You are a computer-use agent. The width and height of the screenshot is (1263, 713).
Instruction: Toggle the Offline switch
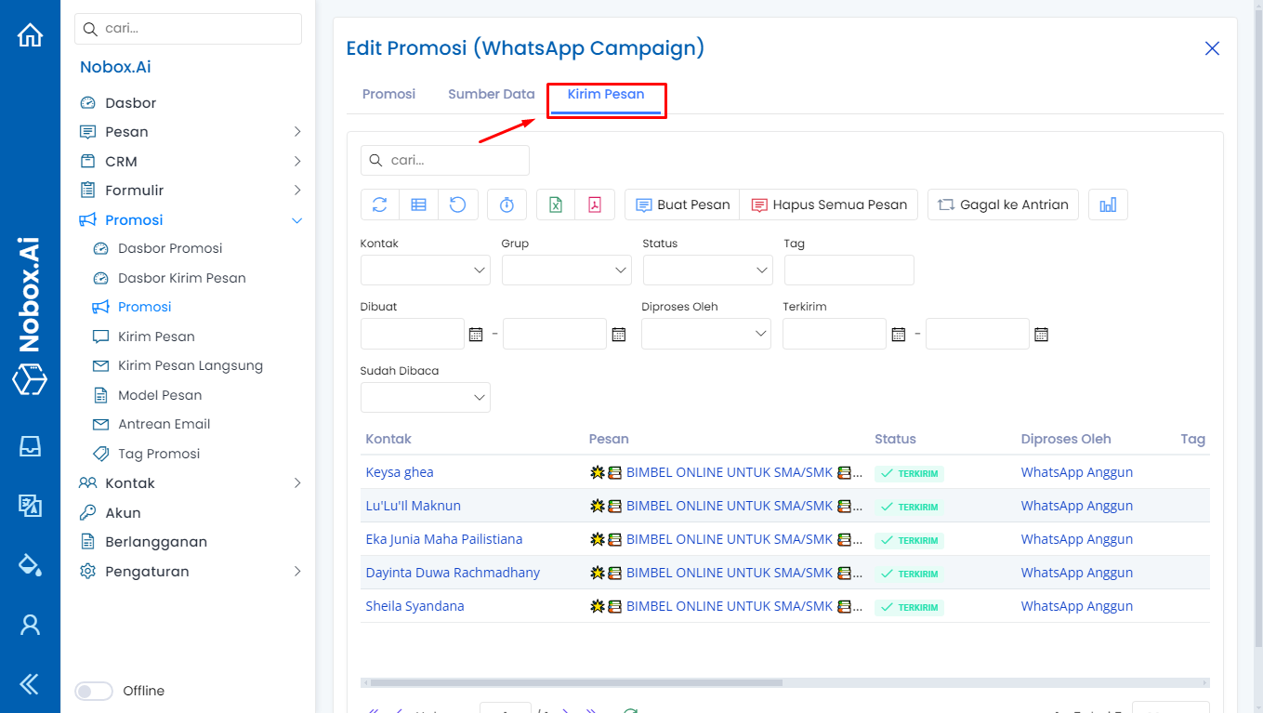[93, 691]
